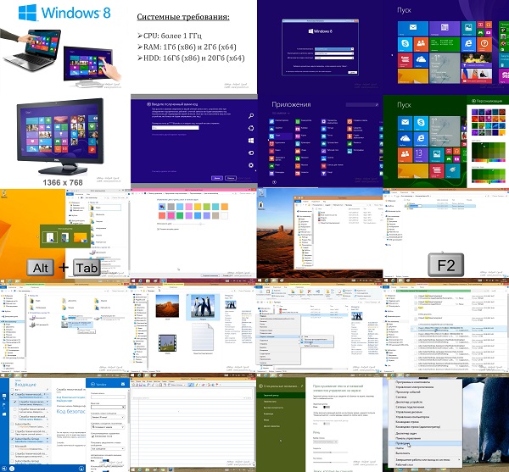Pick the yellow swatch in color window
Image resolution: width=509 pixels, height=472 pixels.
[x=198, y=207]
